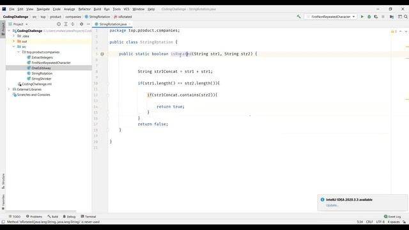The height and width of the screenshot is (230, 409).
Task: Hide the Project panel with minus icon
Action: pyautogui.click(x=88, y=24)
